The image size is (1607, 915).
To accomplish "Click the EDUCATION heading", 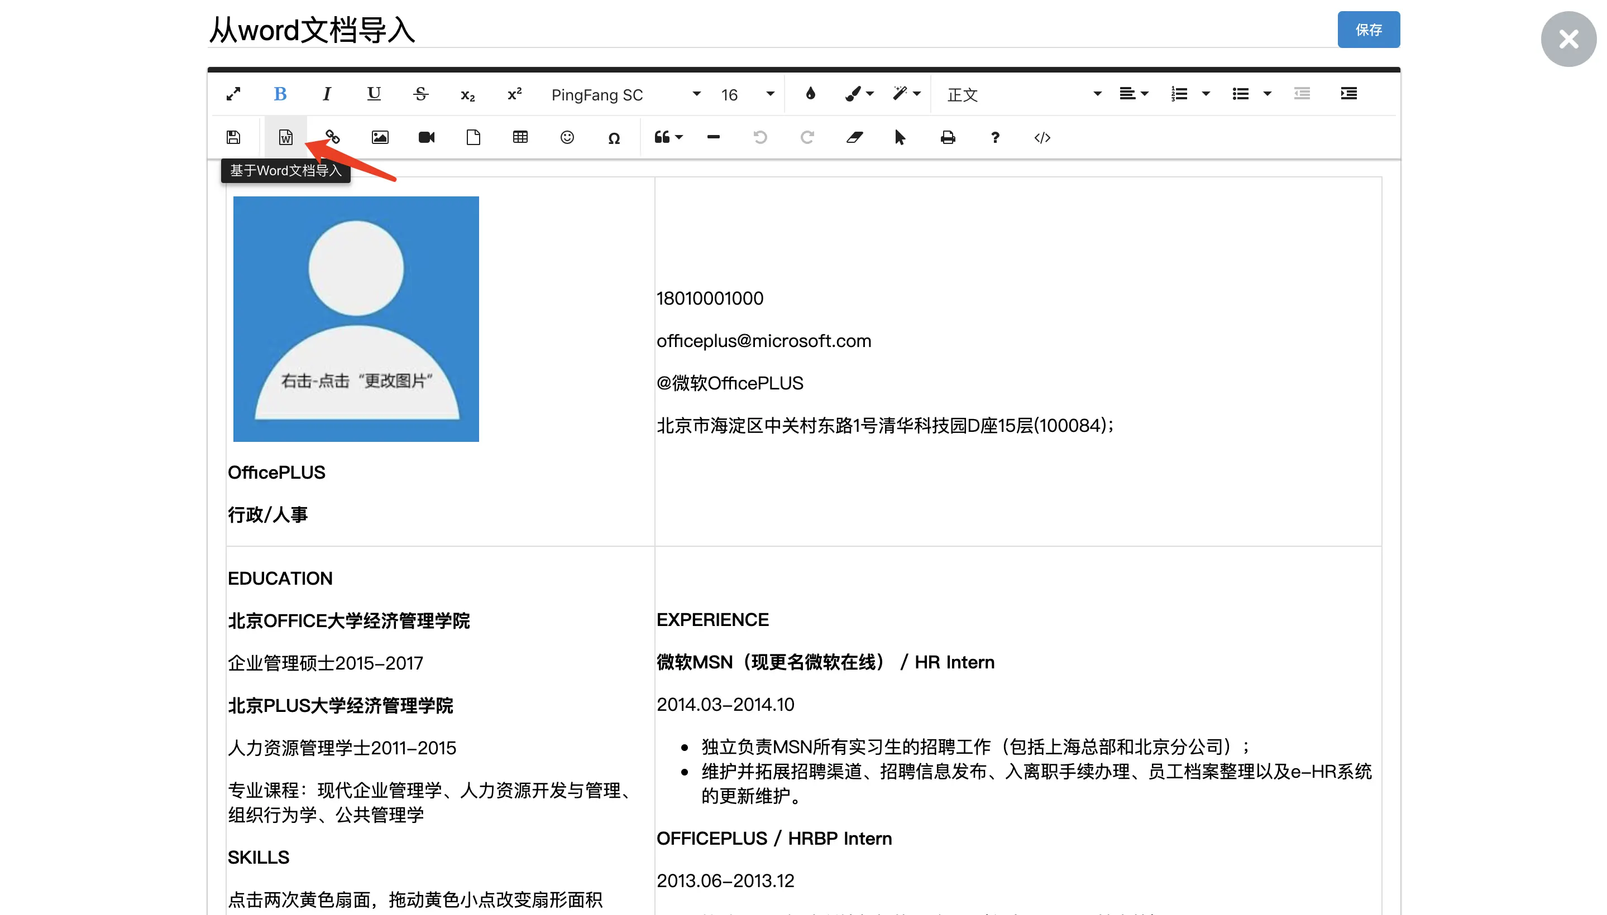I will [x=280, y=579].
